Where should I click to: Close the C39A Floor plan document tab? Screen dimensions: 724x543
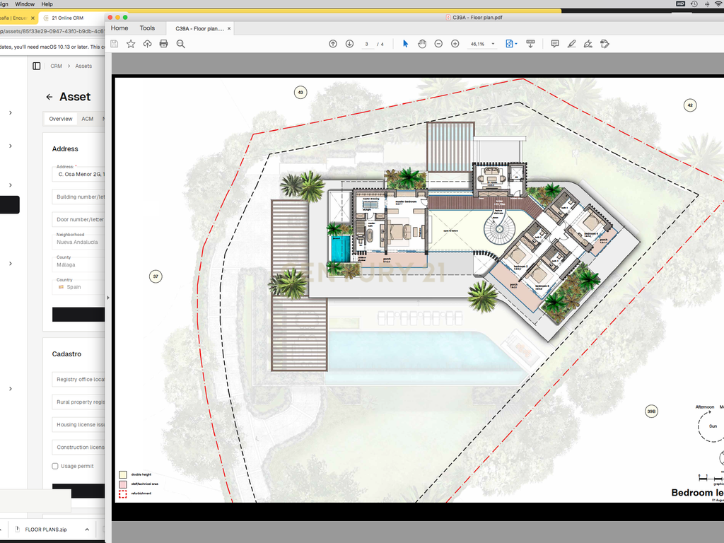tap(229, 28)
